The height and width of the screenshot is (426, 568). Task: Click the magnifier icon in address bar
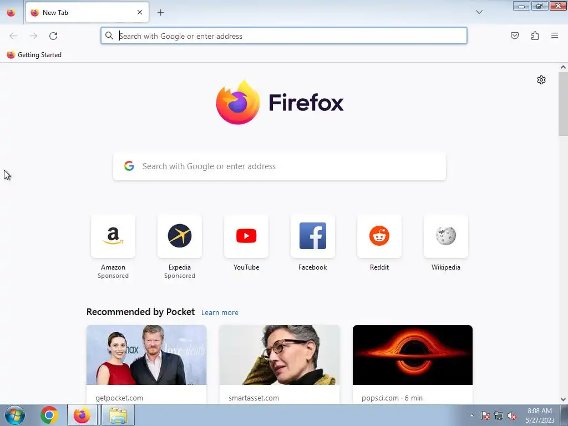(x=109, y=35)
